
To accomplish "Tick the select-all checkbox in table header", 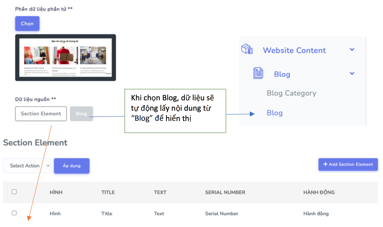I will pyautogui.click(x=14, y=192).
